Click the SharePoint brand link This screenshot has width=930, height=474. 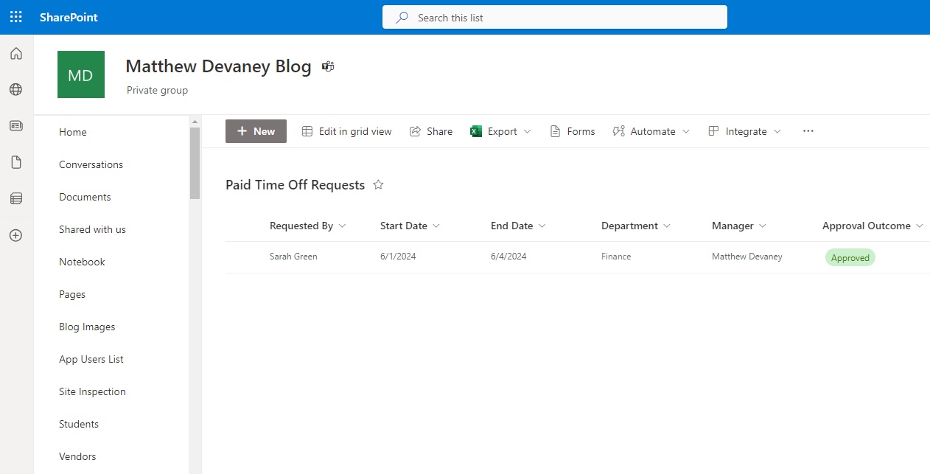click(69, 17)
